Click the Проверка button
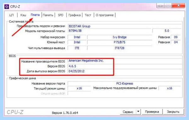Image resolution: width=189 pixels, height=120 pixels. [x=152, y=112]
